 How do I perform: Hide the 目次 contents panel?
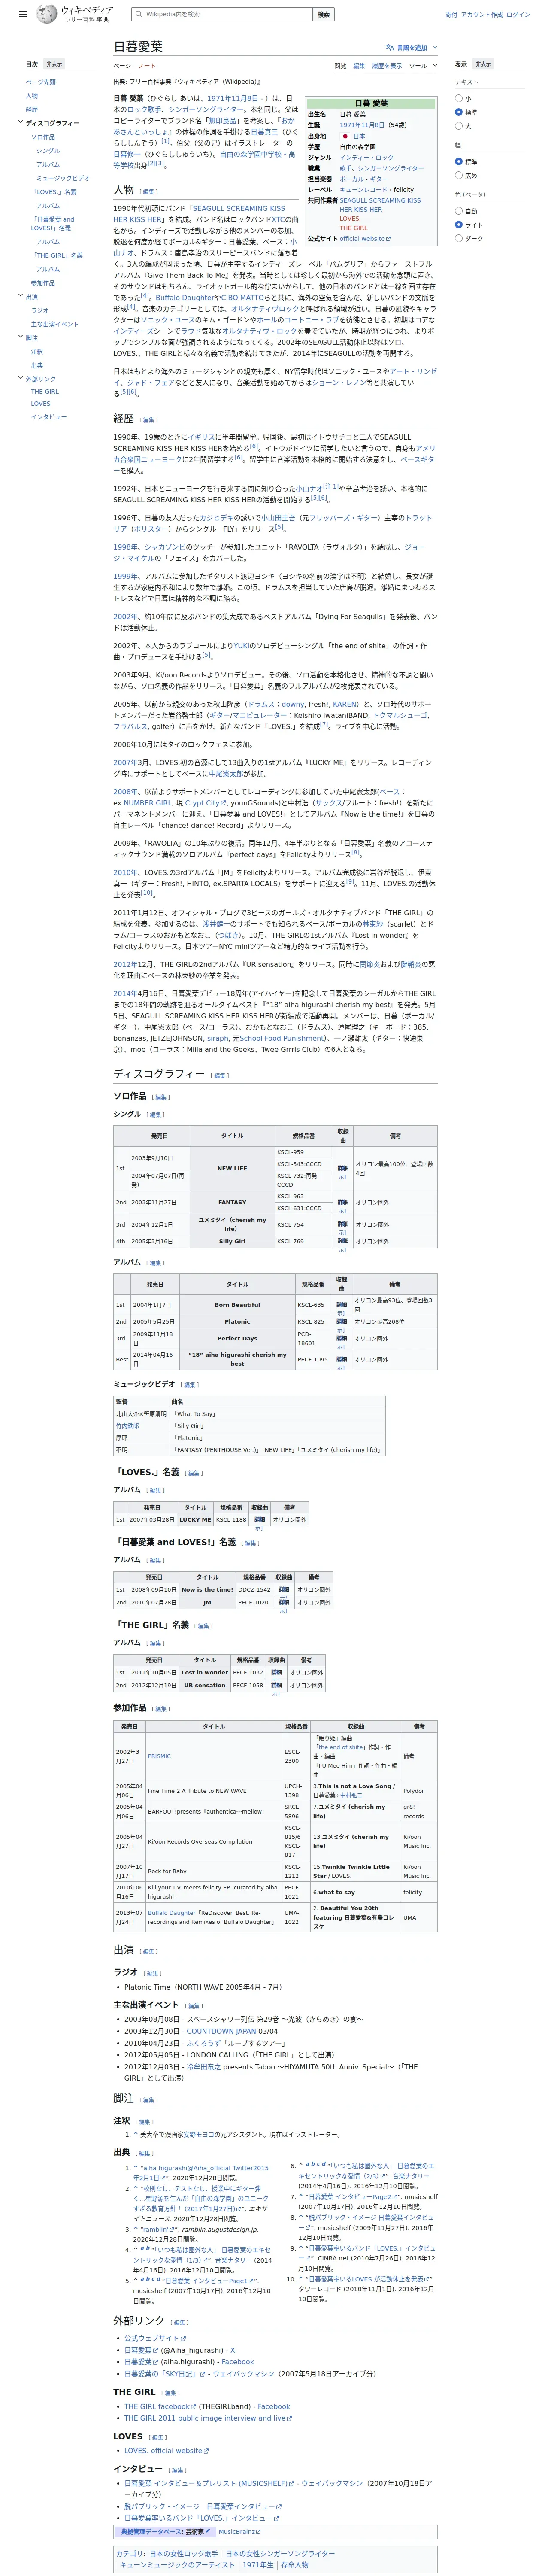click(54, 64)
